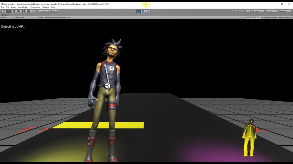Open the GameObject menu
293x164 pixels.
coord(23,7)
